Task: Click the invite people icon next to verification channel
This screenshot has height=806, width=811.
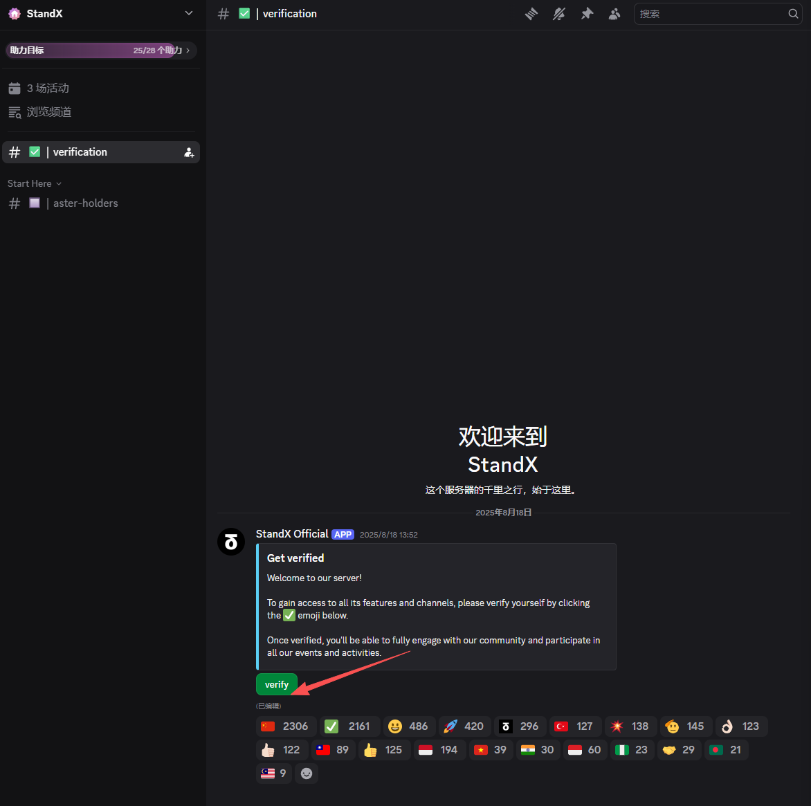Action: click(x=188, y=152)
